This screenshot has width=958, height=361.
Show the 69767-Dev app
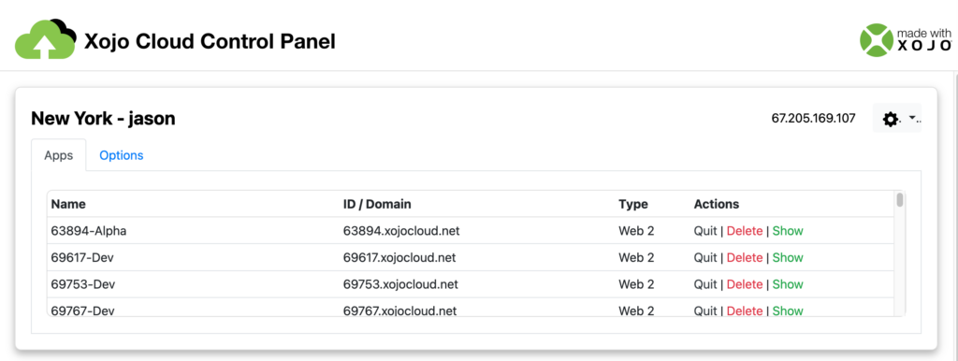point(788,310)
